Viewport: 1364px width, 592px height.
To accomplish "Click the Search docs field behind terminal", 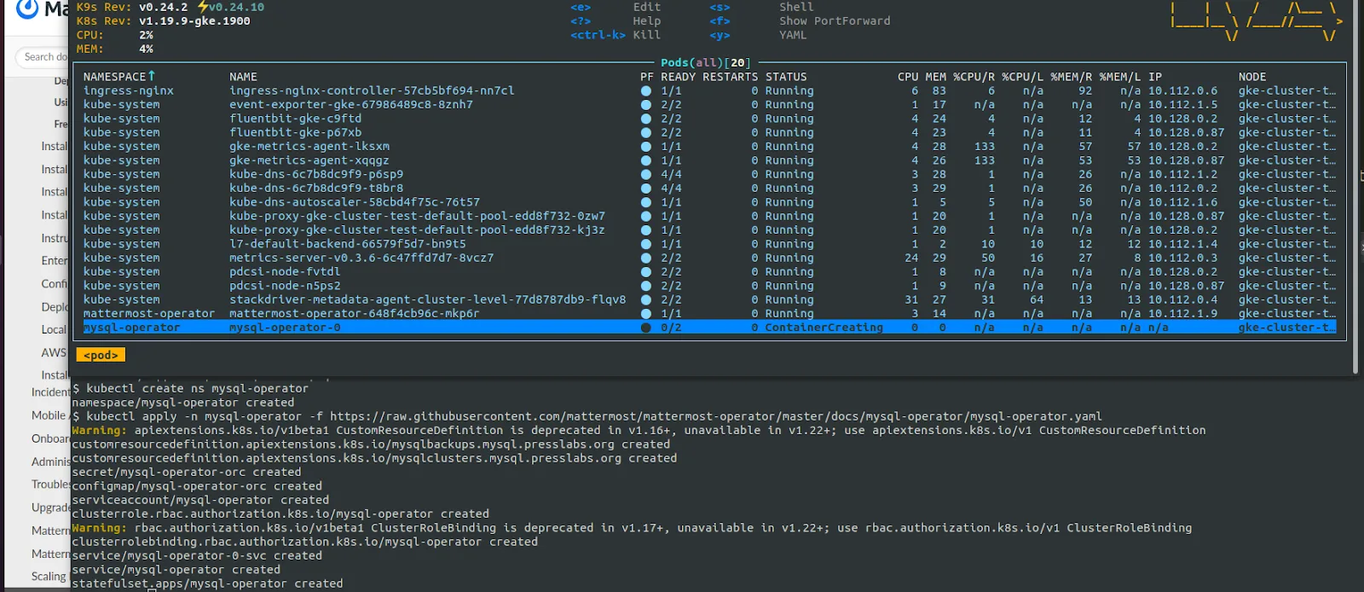I will pos(43,57).
